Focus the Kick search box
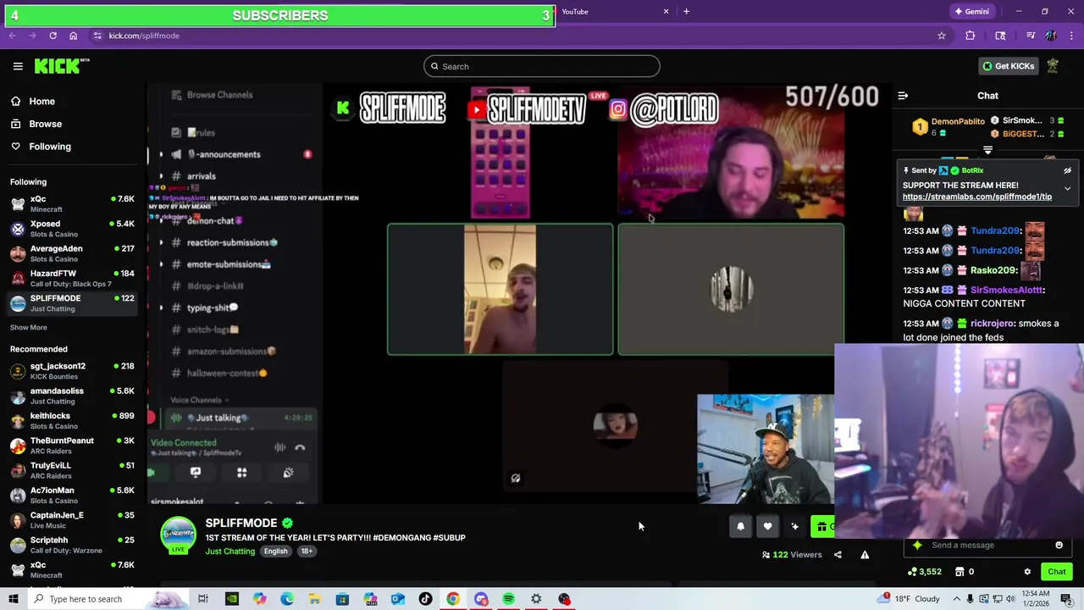The height and width of the screenshot is (610, 1084). click(x=541, y=66)
